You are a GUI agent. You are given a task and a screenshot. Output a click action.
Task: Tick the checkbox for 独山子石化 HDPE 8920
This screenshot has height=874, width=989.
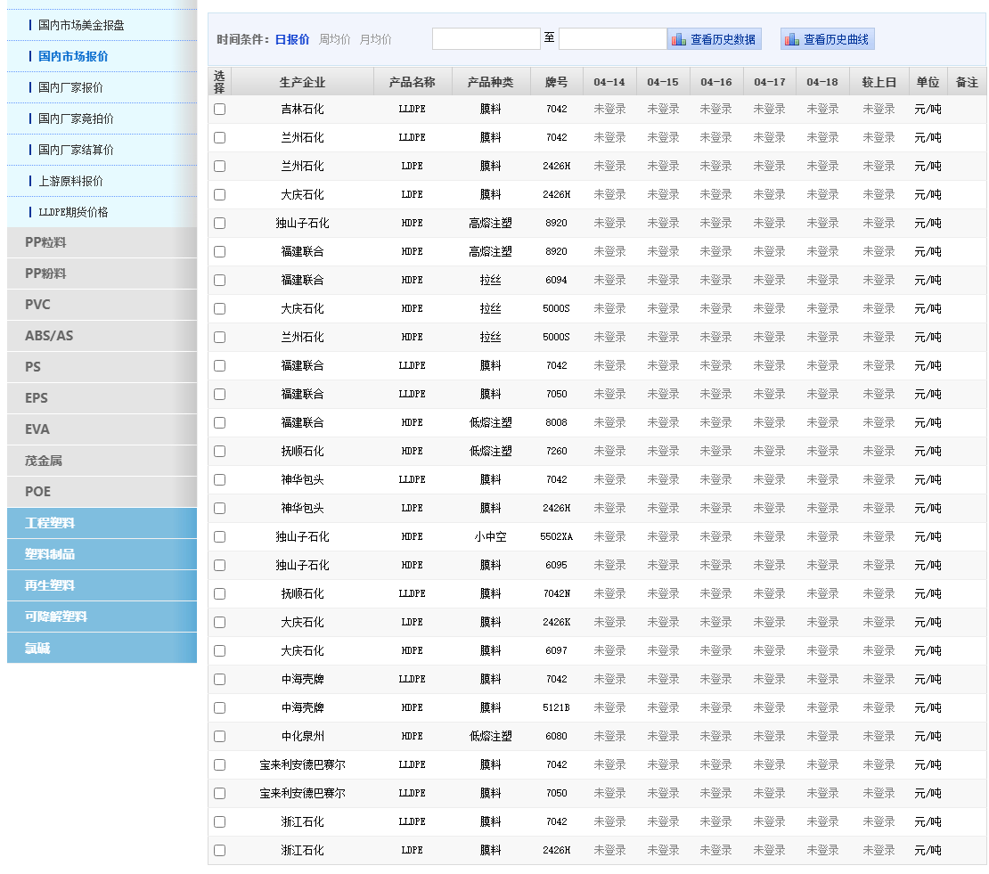219,224
